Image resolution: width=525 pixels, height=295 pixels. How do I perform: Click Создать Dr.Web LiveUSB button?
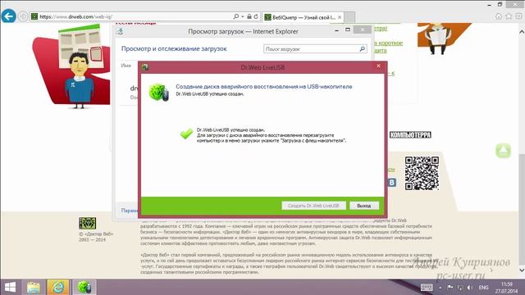click(313, 206)
